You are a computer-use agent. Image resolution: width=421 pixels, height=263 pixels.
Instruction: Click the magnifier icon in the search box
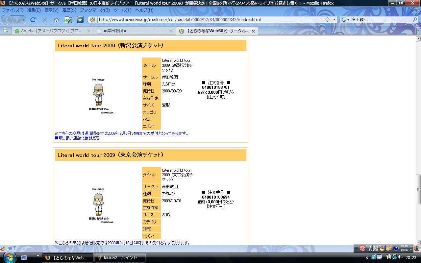(415, 20)
